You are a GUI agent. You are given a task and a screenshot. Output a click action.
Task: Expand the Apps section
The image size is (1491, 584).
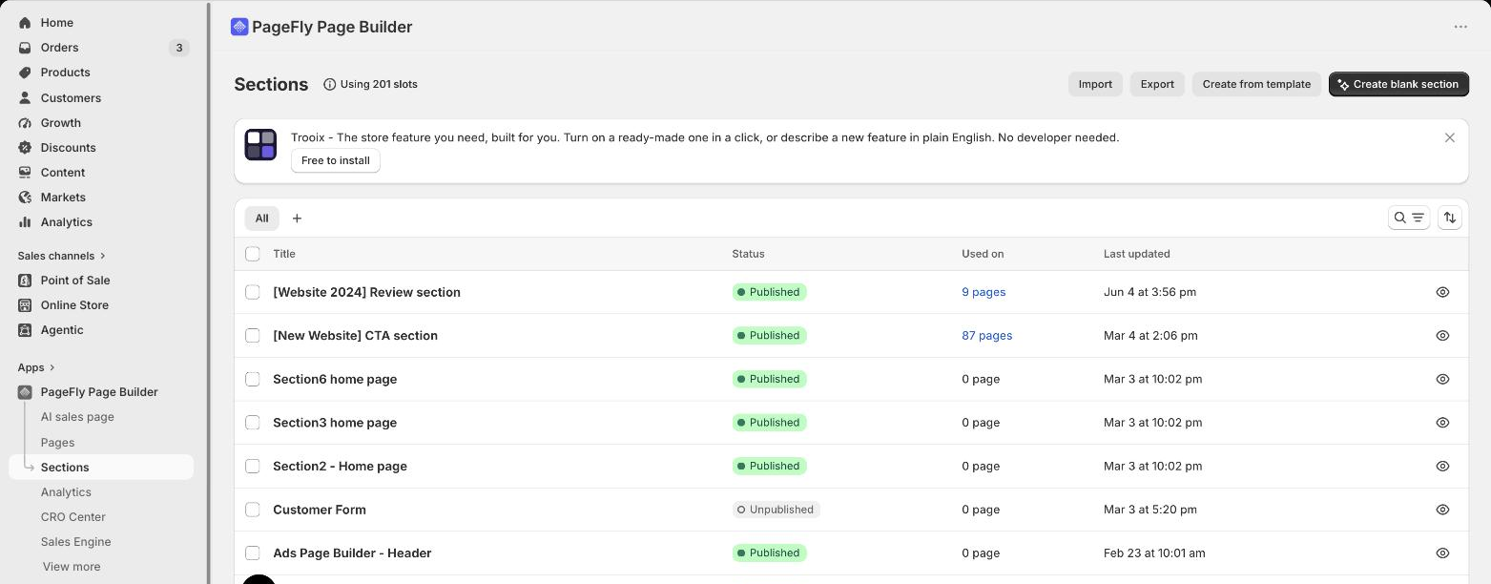36,367
